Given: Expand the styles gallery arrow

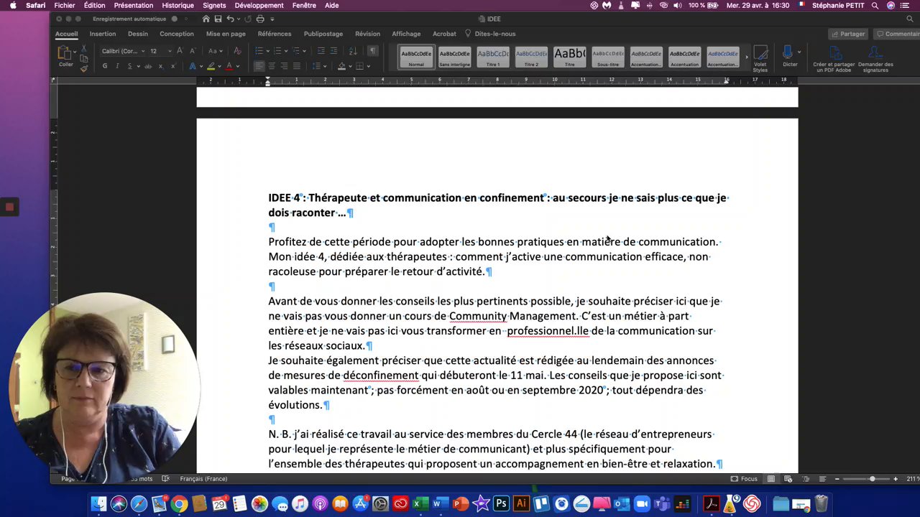Looking at the screenshot, I should [x=746, y=57].
